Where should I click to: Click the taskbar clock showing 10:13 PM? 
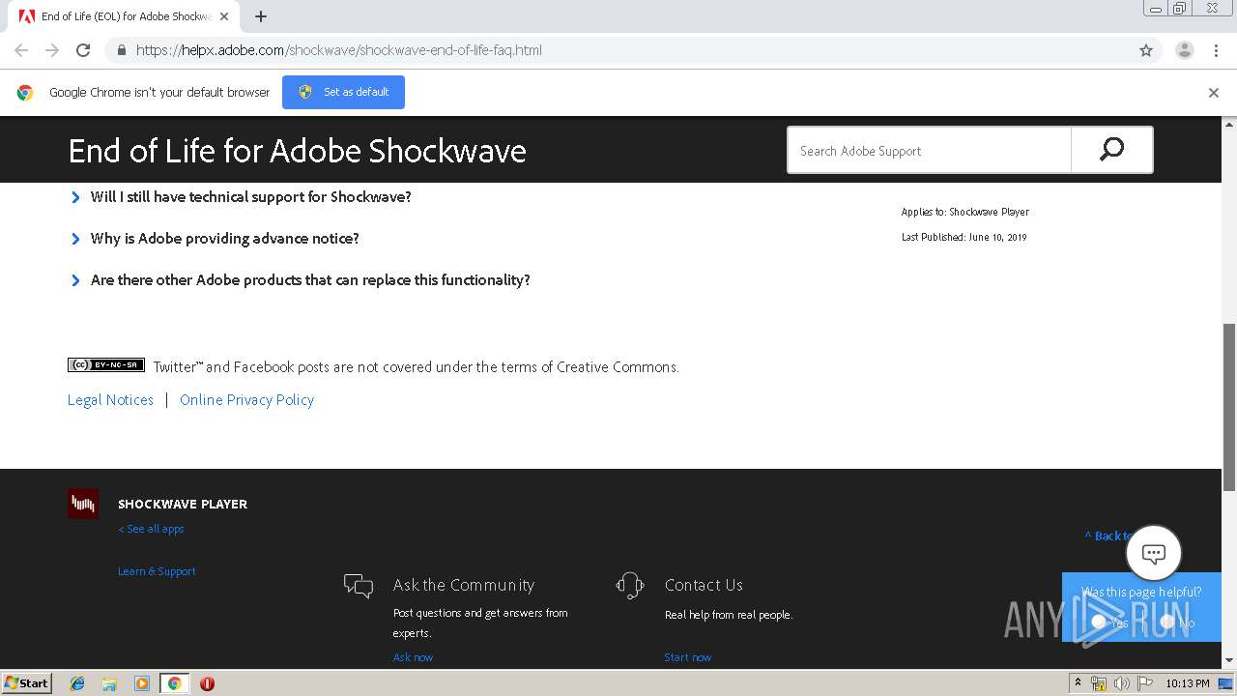1188,683
